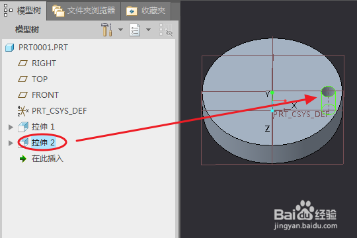Click the RIGHT datum plane icon
Viewport: 357px width, 238px height.
pos(22,63)
